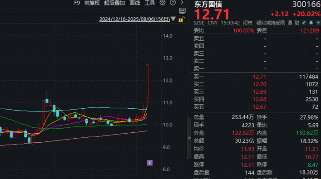Collapse the quote side panel arrow
Screen dimensions: 321x179
(x=189, y=138)
